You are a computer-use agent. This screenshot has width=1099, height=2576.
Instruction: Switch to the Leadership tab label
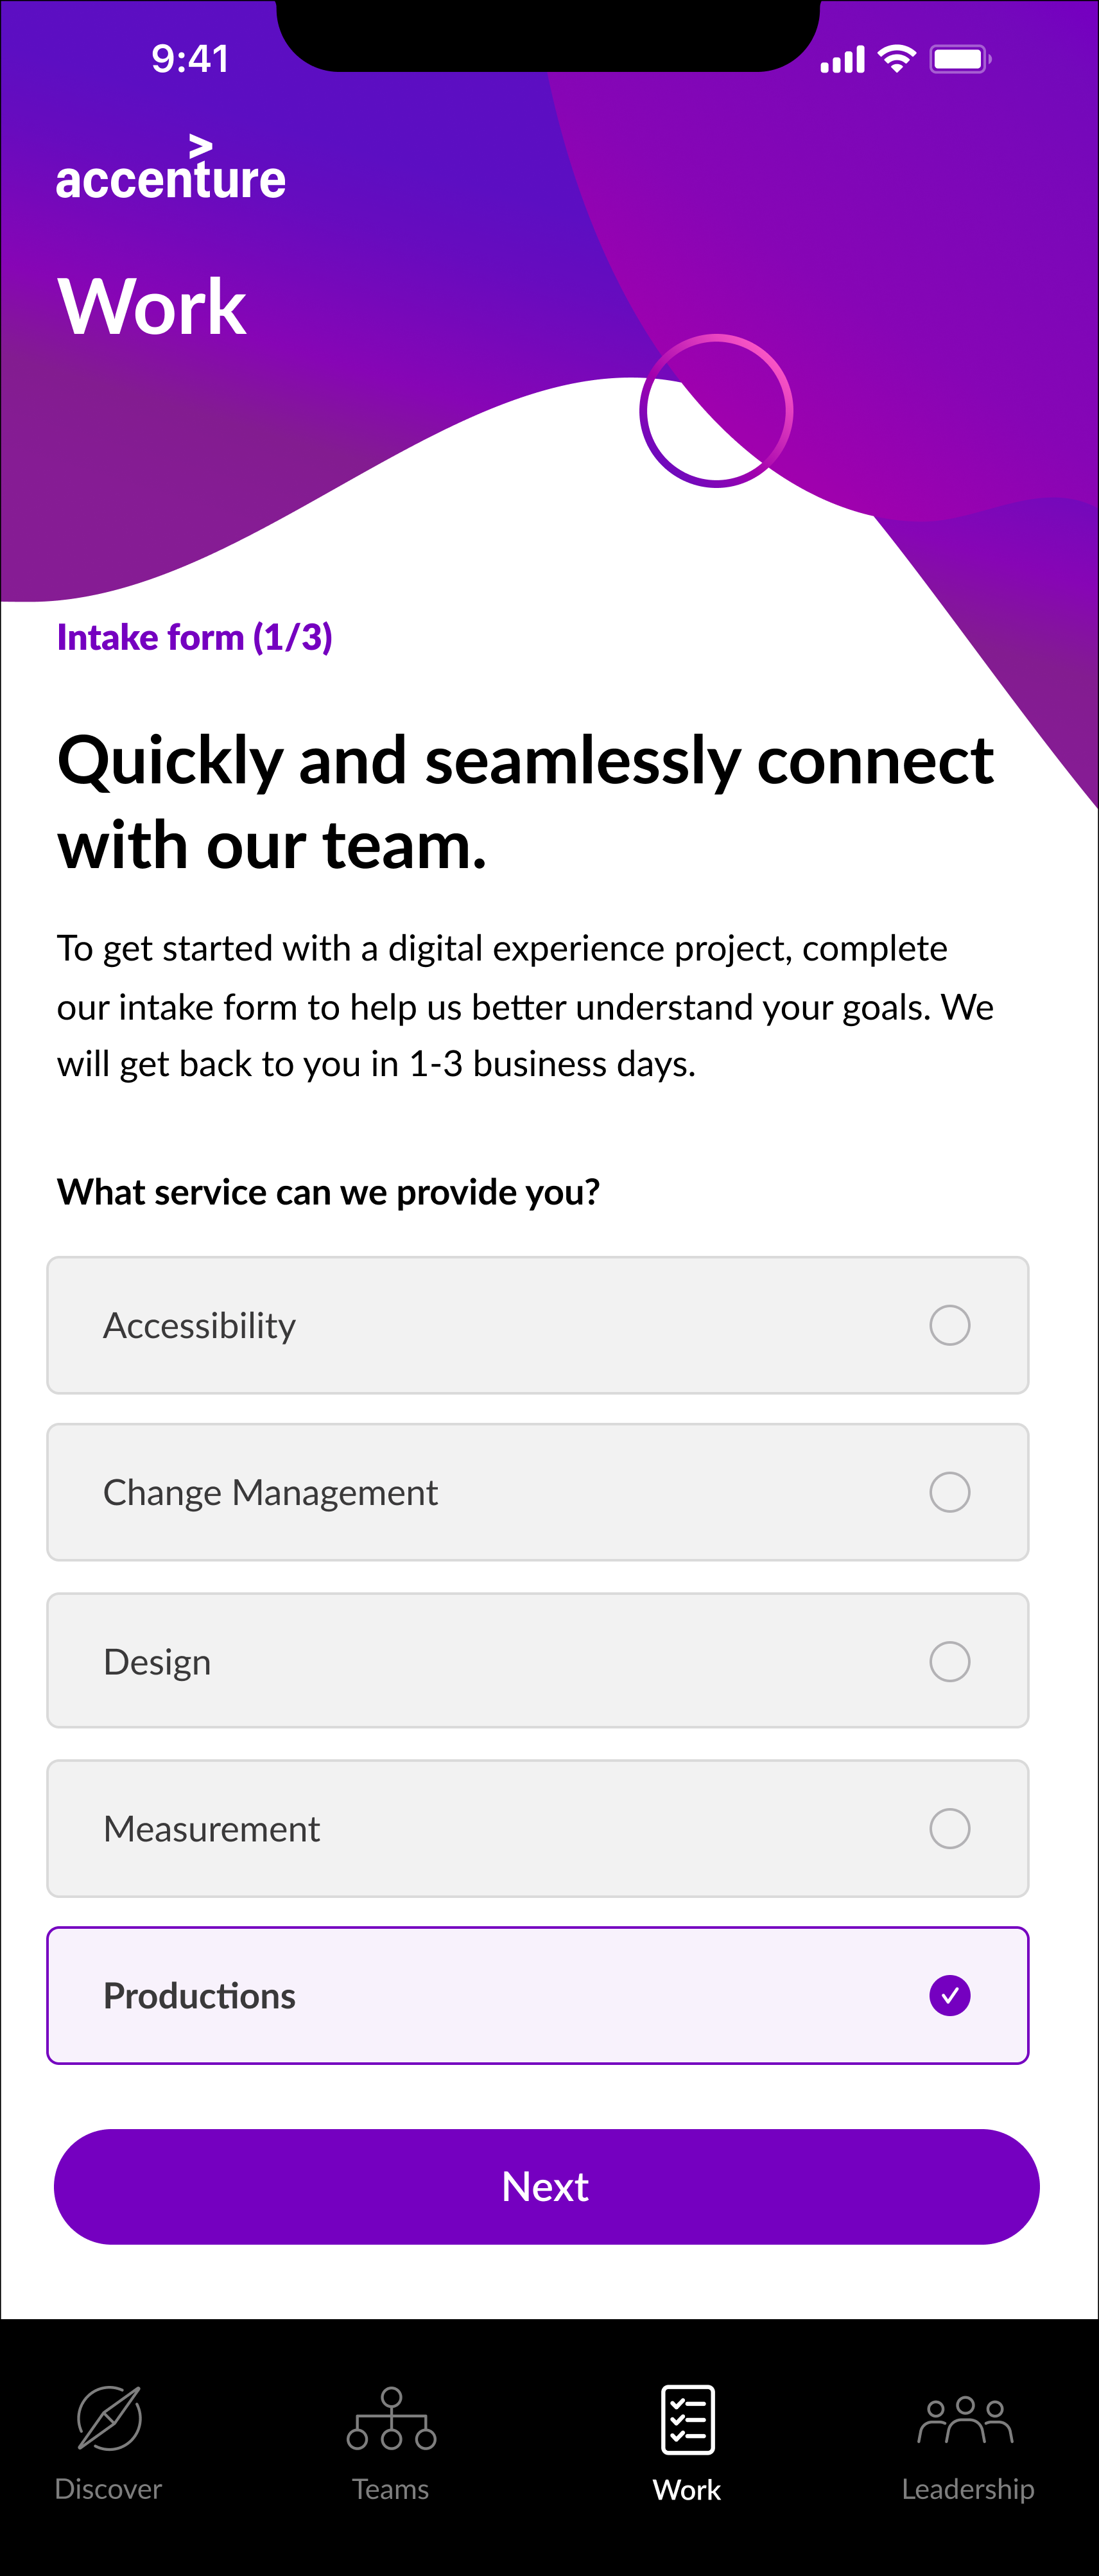967,2488
